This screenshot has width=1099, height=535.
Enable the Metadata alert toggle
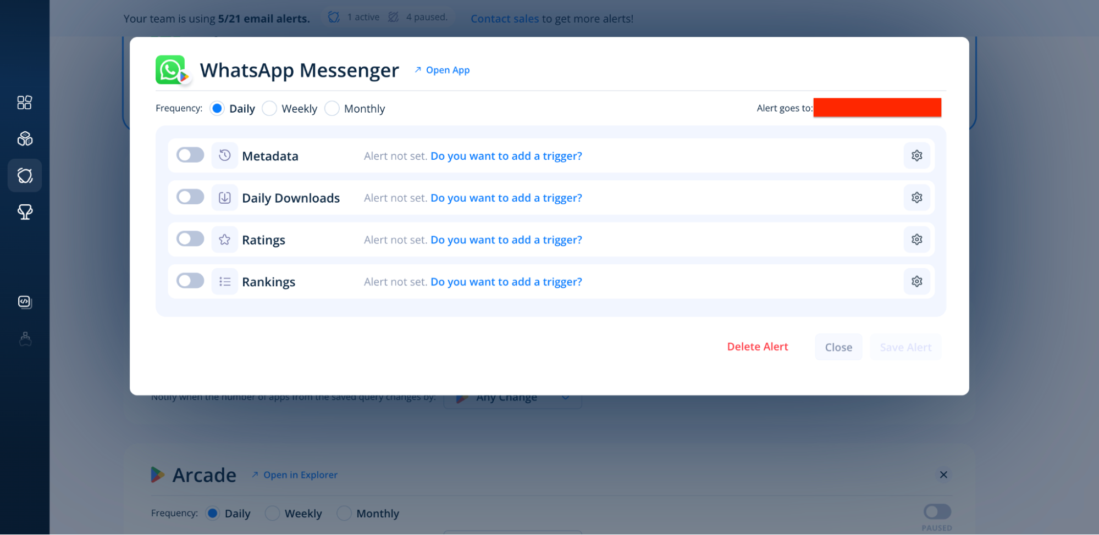tap(190, 155)
